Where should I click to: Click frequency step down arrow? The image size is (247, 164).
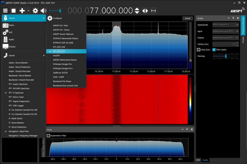[137, 12]
